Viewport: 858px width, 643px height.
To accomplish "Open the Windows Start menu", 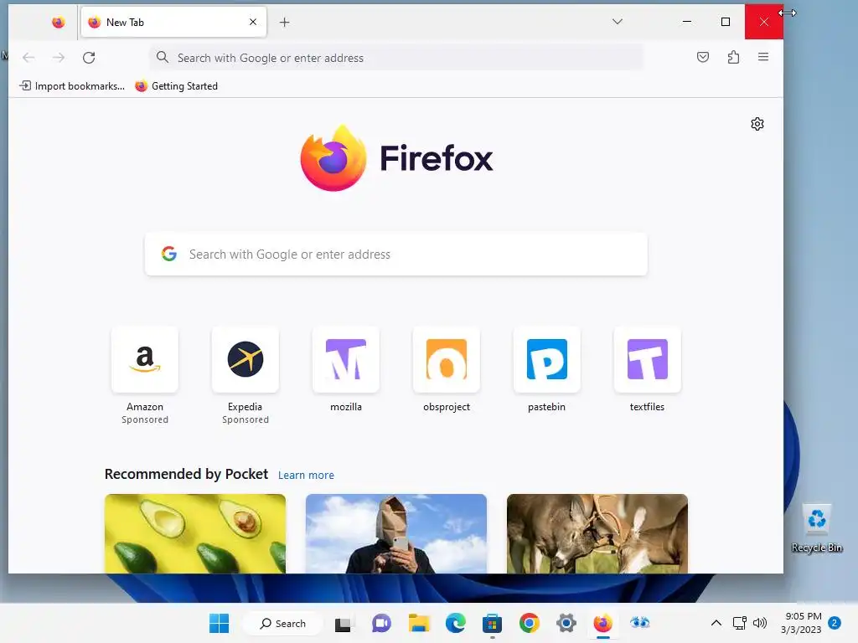I will [220, 623].
